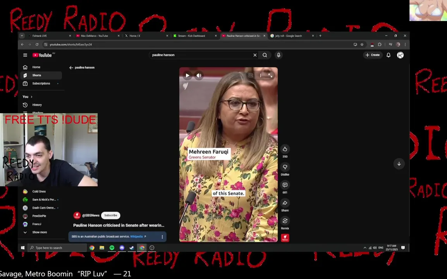Switch to the Stream - Kick Dashboard tab
This screenshot has height=279, width=447.
195,36
